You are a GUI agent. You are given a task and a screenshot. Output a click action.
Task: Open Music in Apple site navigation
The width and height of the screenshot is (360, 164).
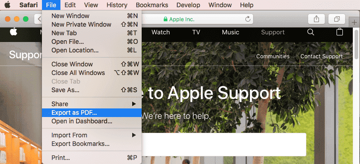click(231, 32)
